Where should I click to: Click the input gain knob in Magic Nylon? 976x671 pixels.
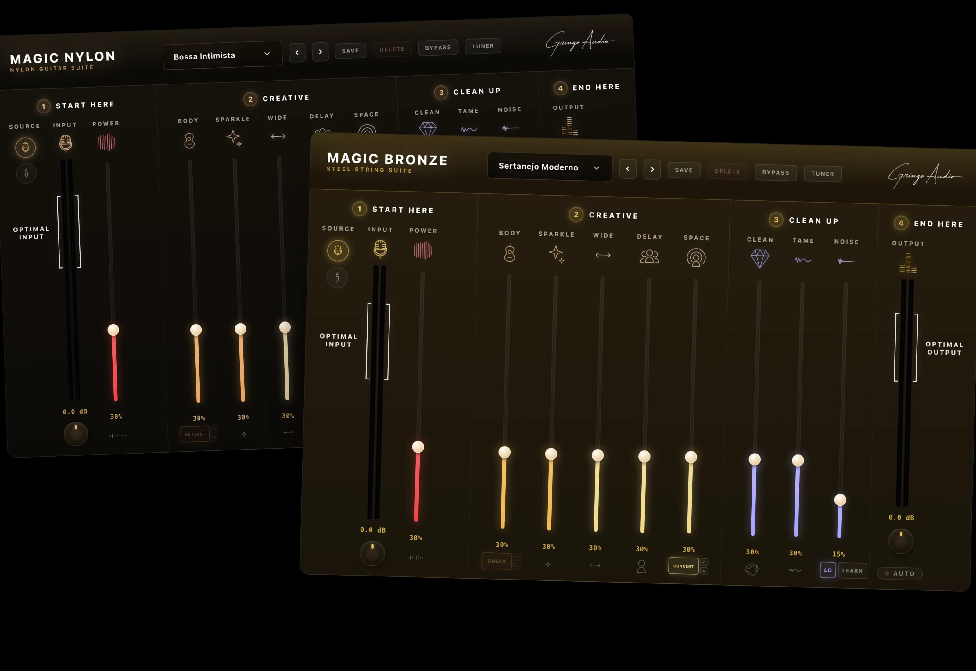76,434
